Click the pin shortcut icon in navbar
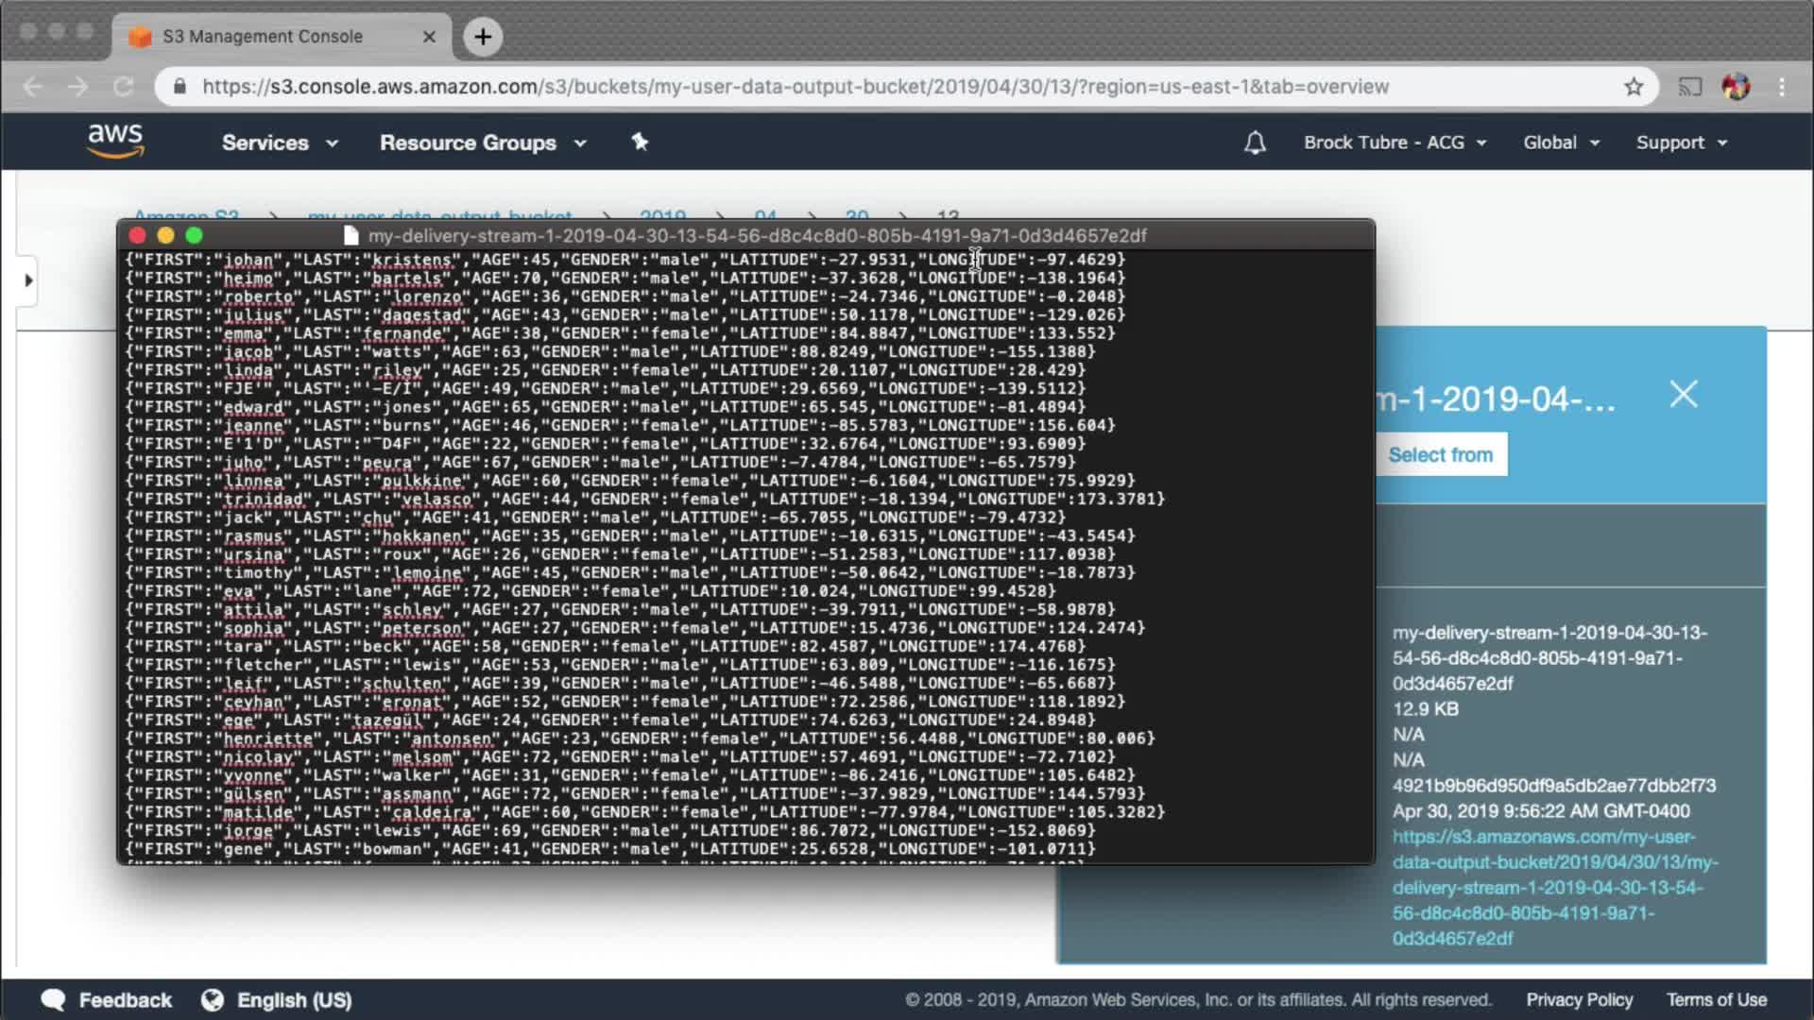The width and height of the screenshot is (1814, 1020). pos(640,142)
